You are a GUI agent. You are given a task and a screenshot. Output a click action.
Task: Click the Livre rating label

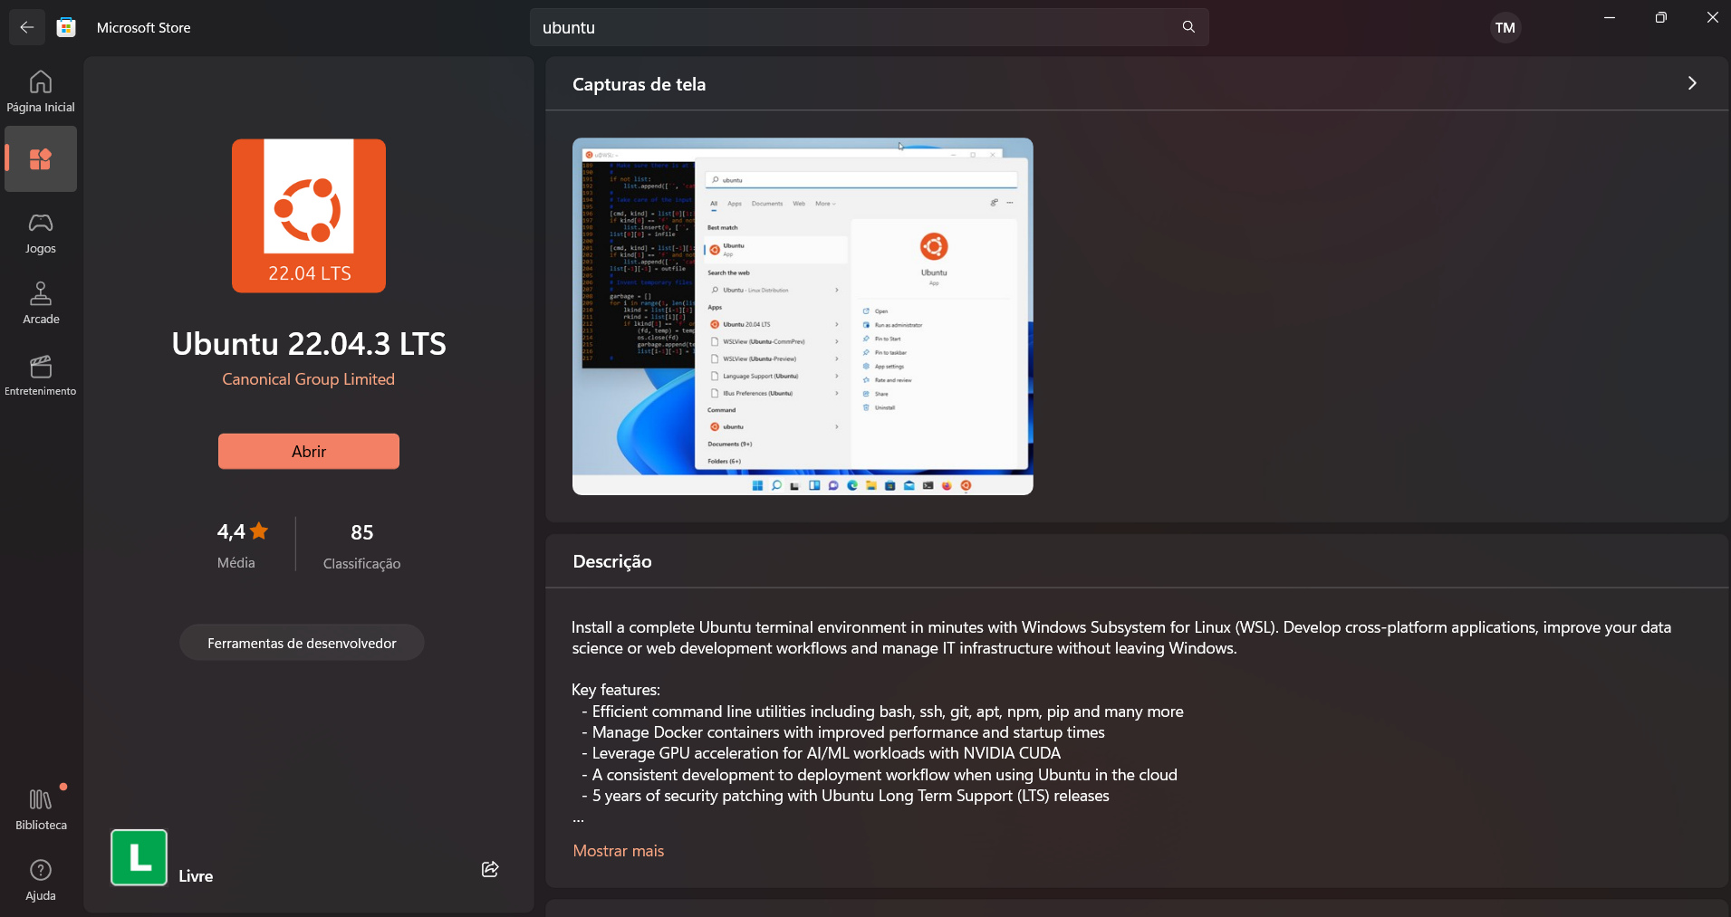pyautogui.click(x=196, y=876)
